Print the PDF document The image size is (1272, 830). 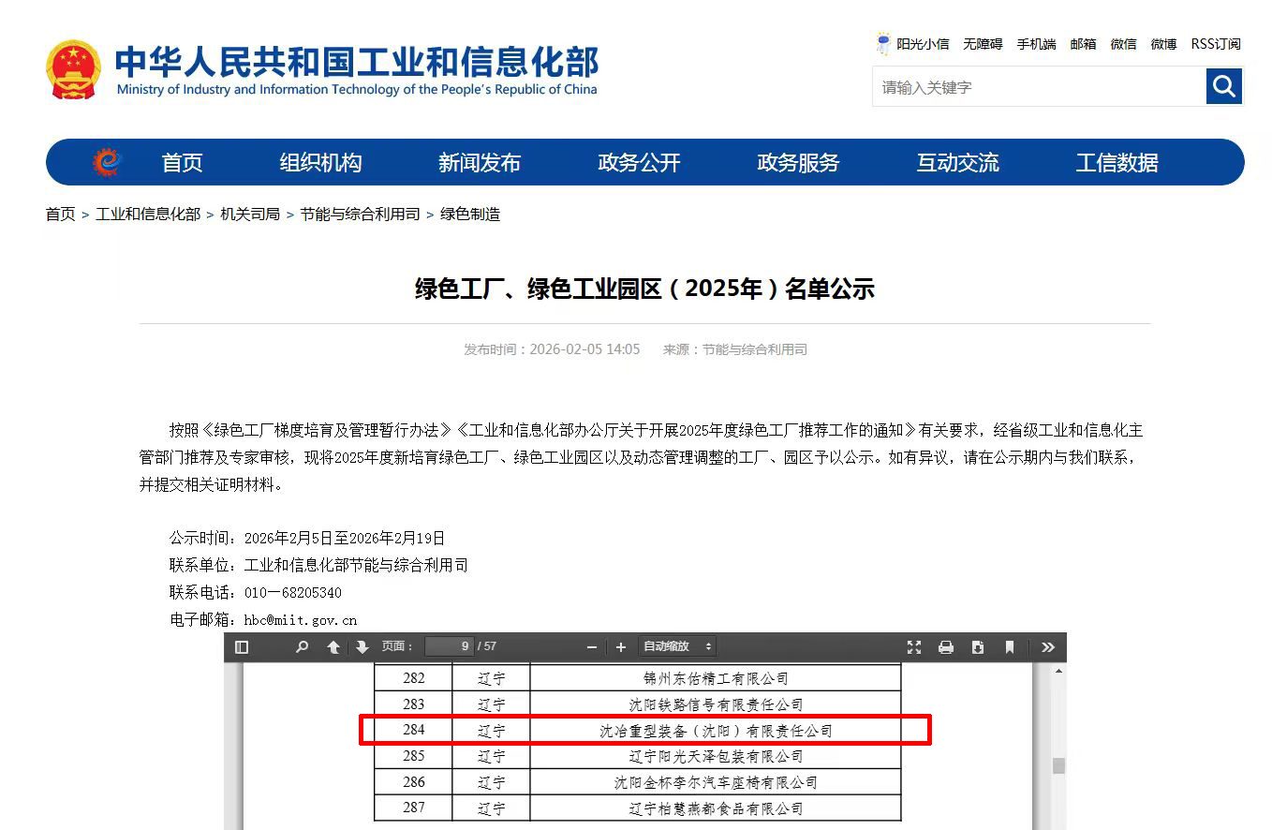(x=946, y=647)
